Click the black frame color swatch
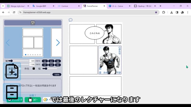 click(34, 69)
